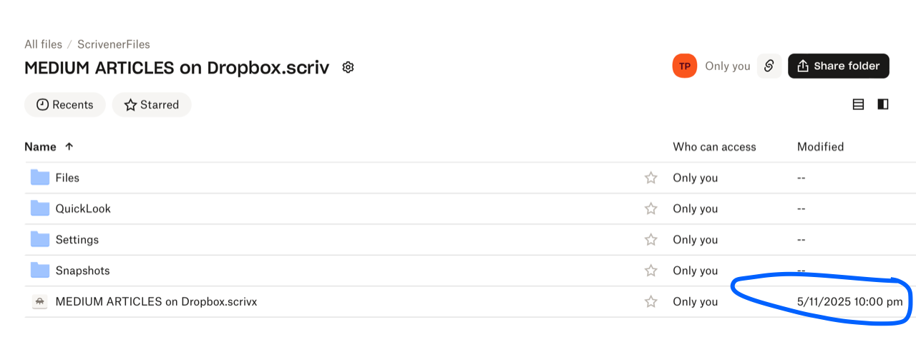The width and height of the screenshot is (916, 337).
Task: Click the Share folder button
Action: 839,66
